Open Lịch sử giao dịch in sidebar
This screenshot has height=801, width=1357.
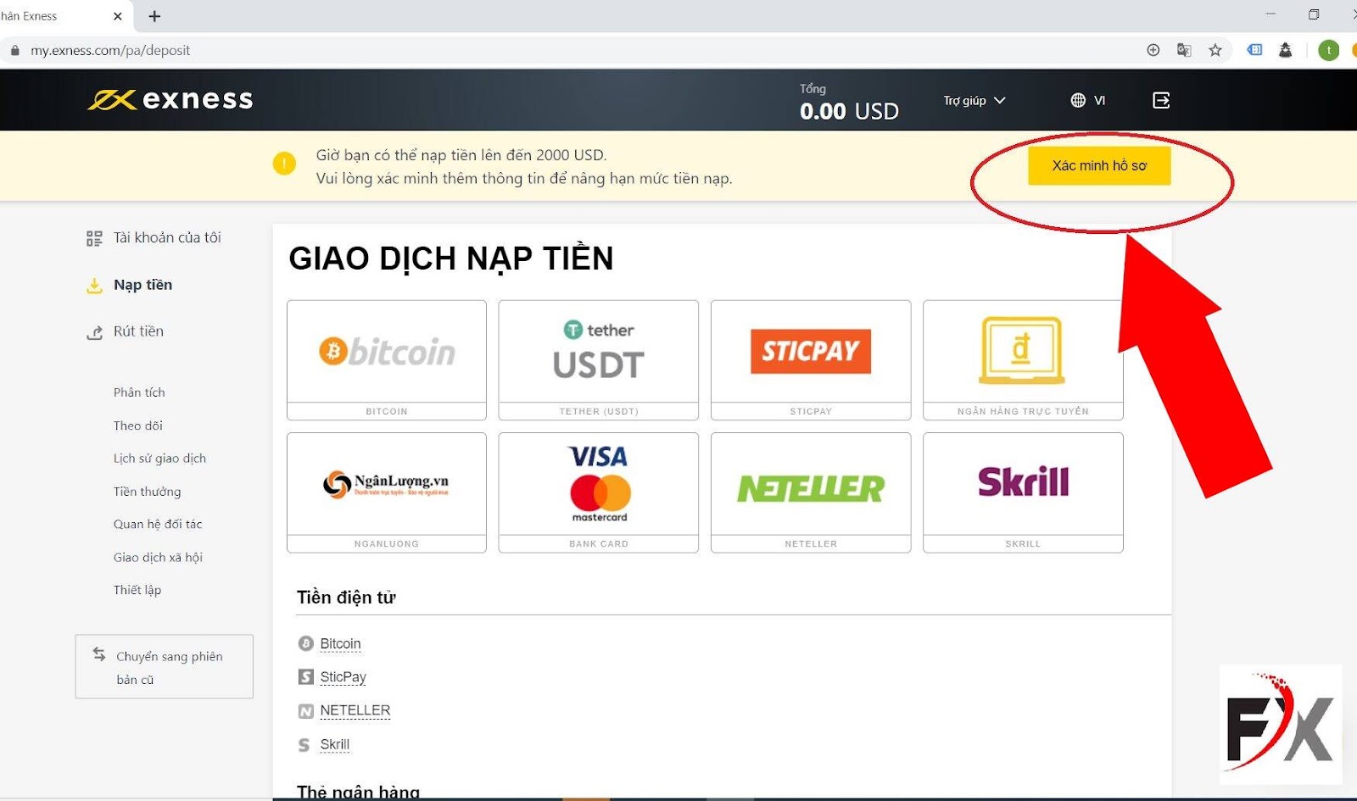[159, 459]
